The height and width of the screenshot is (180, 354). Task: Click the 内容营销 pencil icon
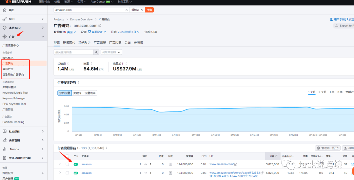coord(5,140)
